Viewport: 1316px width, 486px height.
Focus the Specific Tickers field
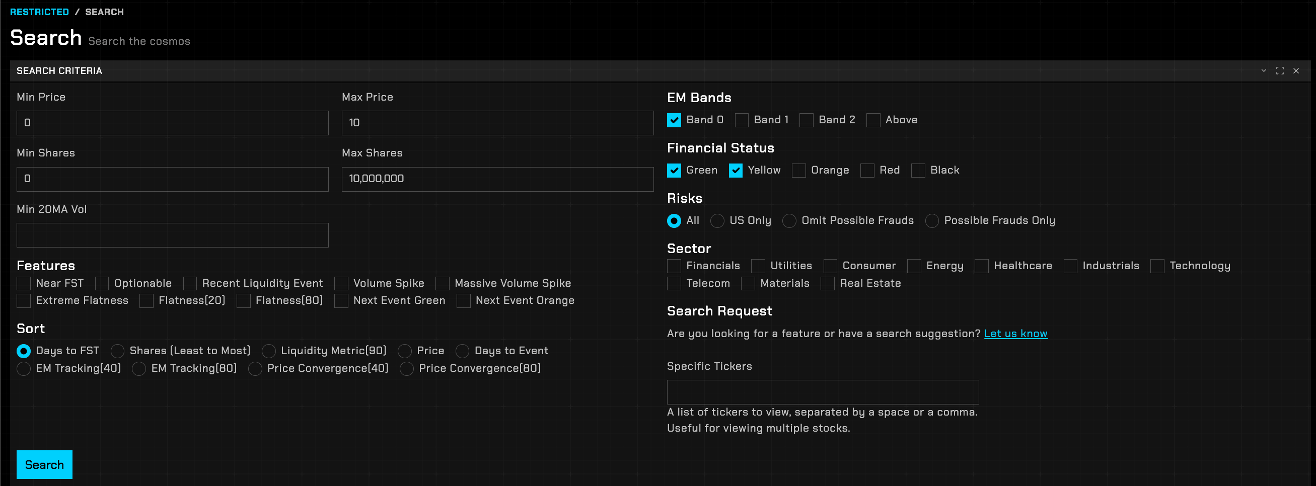(x=823, y=392)
